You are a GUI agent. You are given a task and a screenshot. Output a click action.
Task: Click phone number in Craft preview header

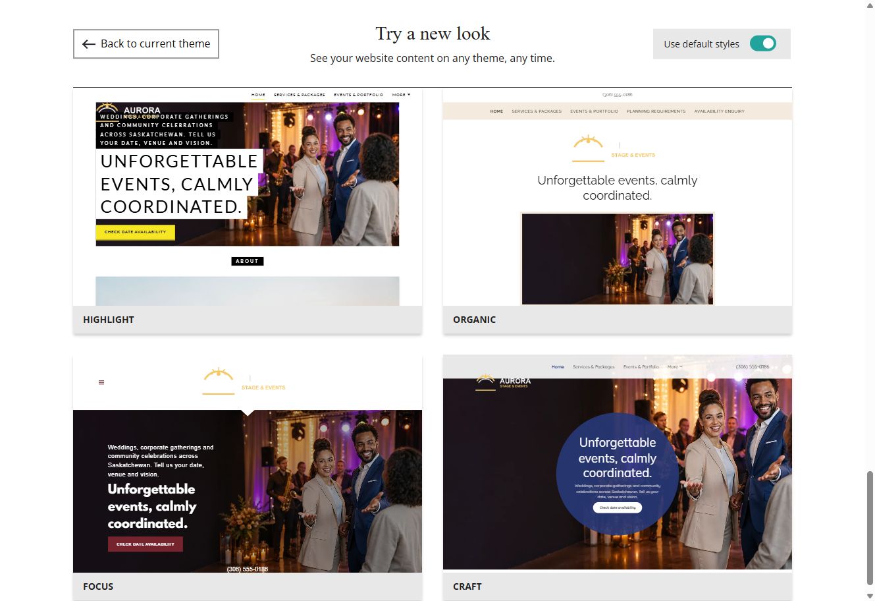[x=753, y=366]
